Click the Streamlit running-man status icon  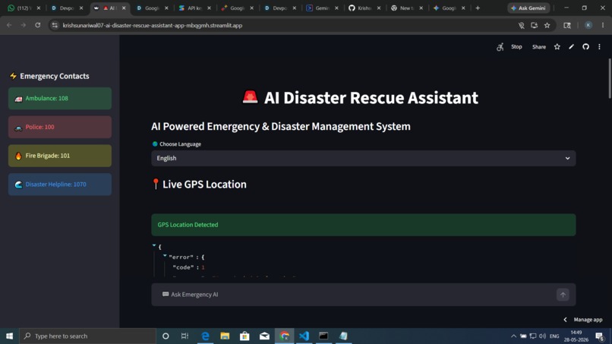click(x=500, y=47)
